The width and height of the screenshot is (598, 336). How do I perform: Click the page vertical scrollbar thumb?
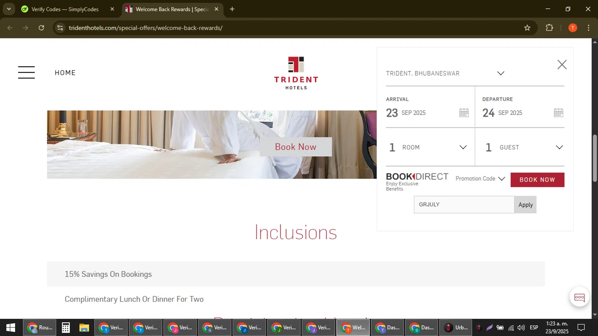click(x=595, y=158)
